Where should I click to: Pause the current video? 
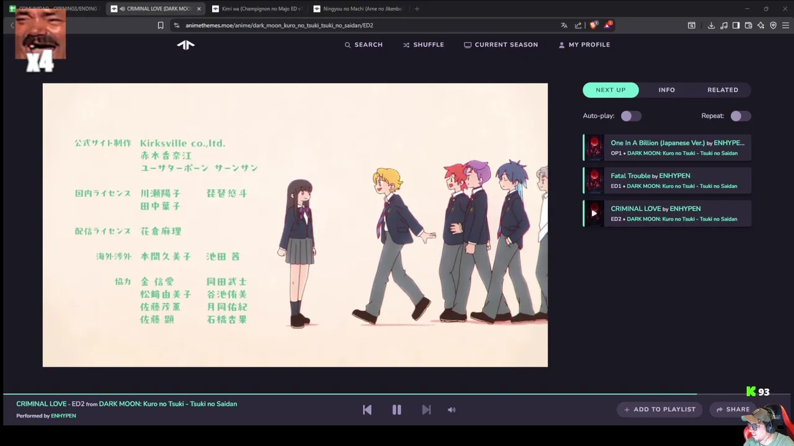click(x=397, y=409)
